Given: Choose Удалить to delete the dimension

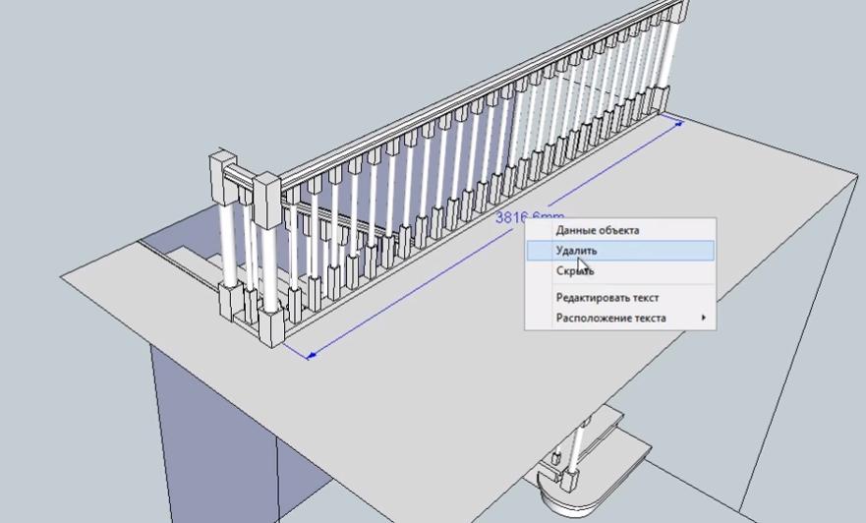Looking at the screenshot, I should 576,251.
